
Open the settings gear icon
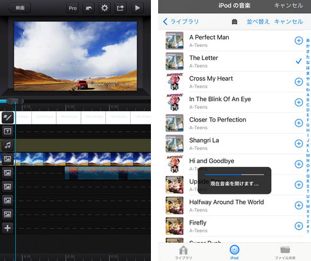click(105, 8)
